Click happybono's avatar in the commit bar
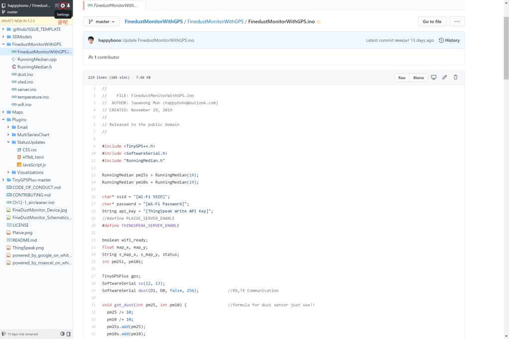This screenshot has width=509, height=339. (91, 40)
